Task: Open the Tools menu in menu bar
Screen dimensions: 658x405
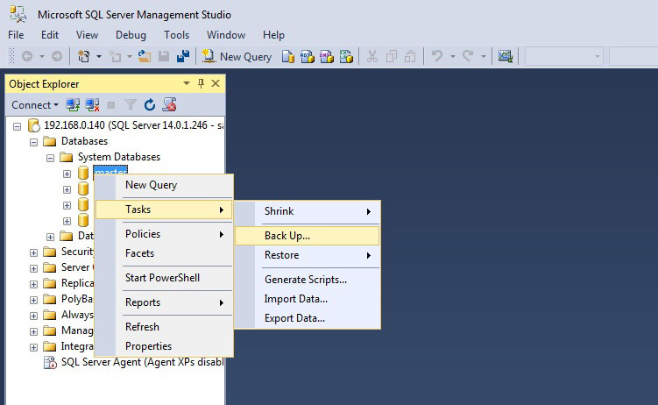Action: pos(176,35)
